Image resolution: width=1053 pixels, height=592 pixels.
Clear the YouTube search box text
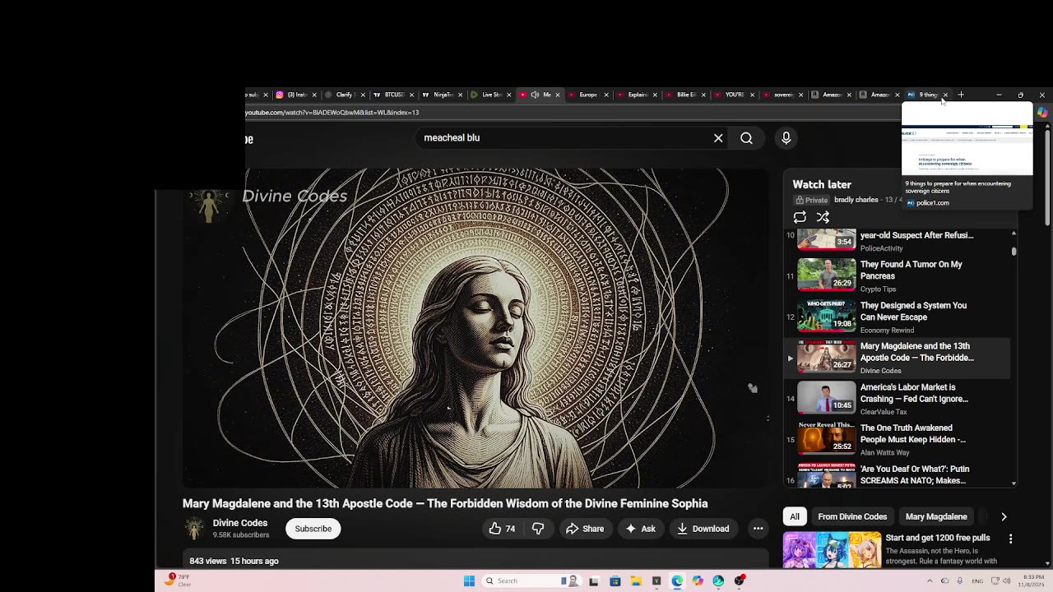pyautogui.click(x=718, y=138)
